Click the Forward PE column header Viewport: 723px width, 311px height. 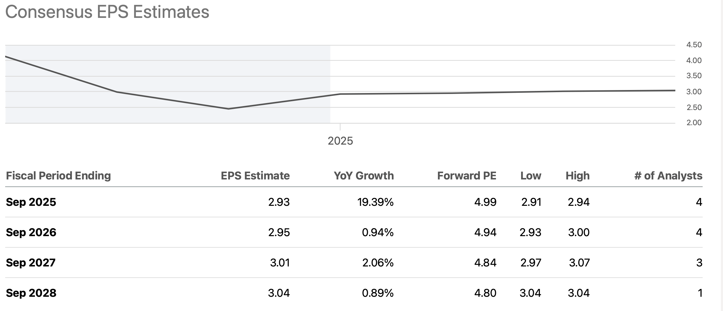tap(466, 176)
